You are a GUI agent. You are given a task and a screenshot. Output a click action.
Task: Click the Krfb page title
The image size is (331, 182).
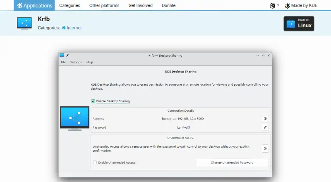coord(44,19)
